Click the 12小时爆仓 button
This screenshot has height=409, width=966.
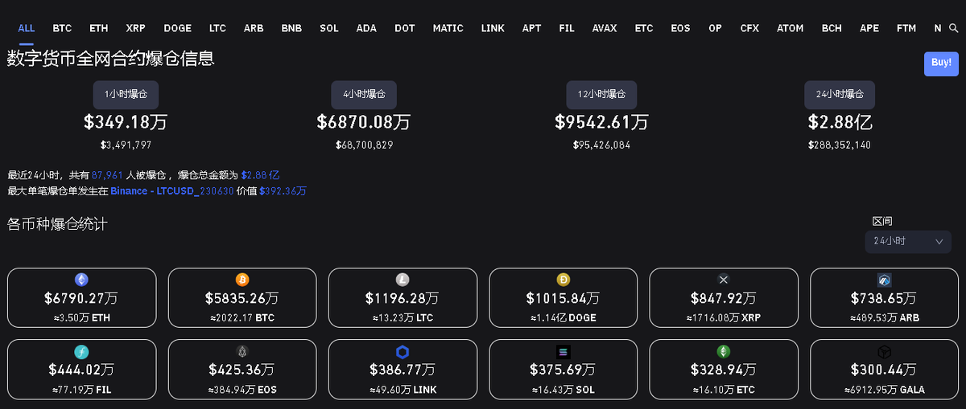tap(601, 94)
